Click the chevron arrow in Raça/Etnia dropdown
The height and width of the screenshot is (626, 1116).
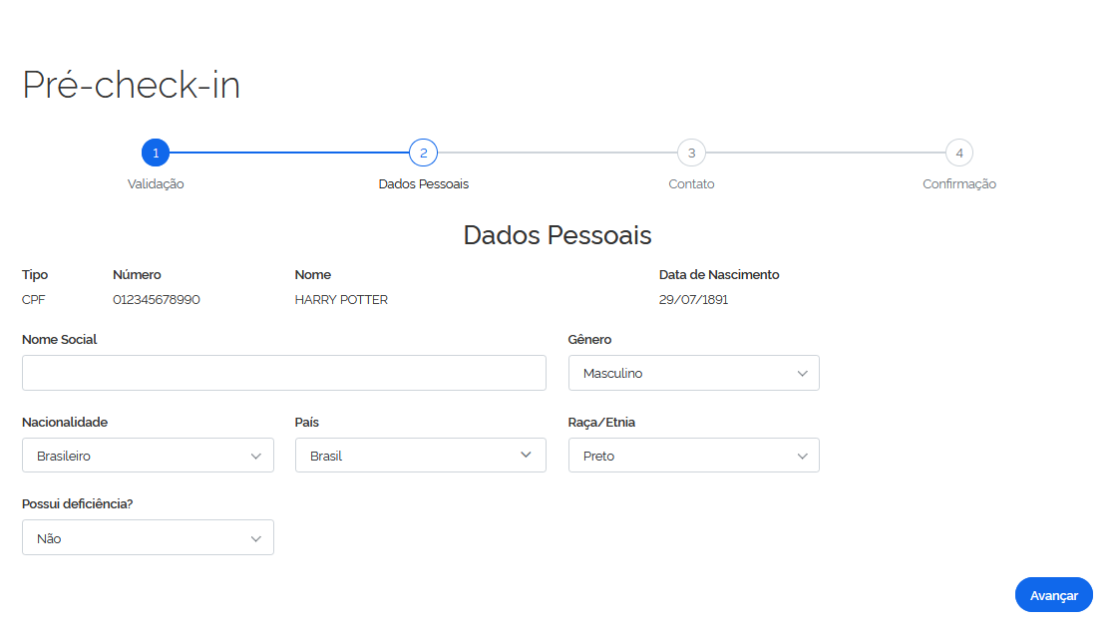coord(802,456)
